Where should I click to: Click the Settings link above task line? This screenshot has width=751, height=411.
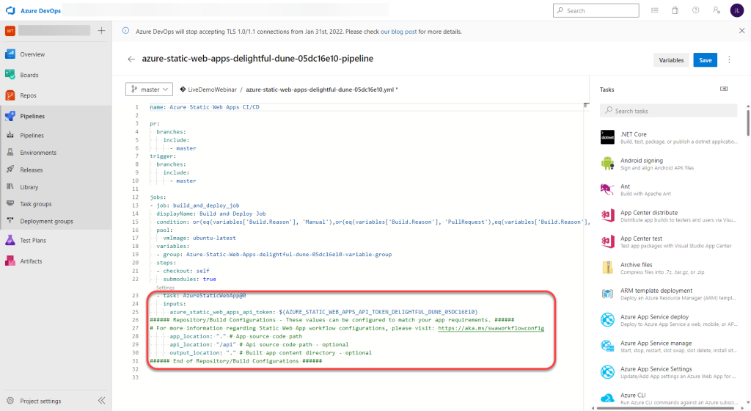(165, 288)
